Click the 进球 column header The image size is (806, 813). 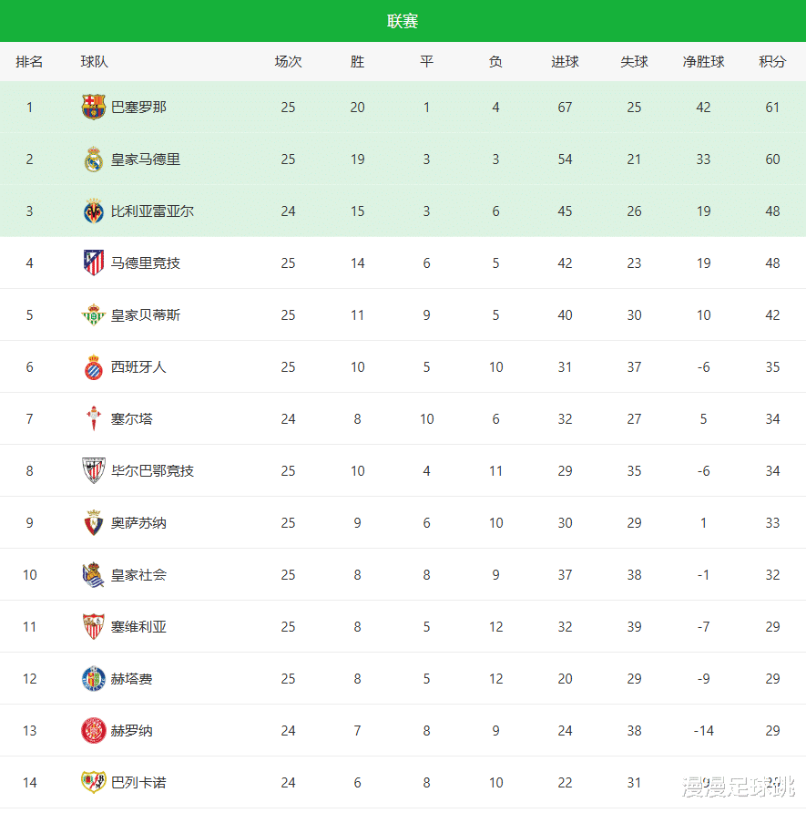[565, 62]
